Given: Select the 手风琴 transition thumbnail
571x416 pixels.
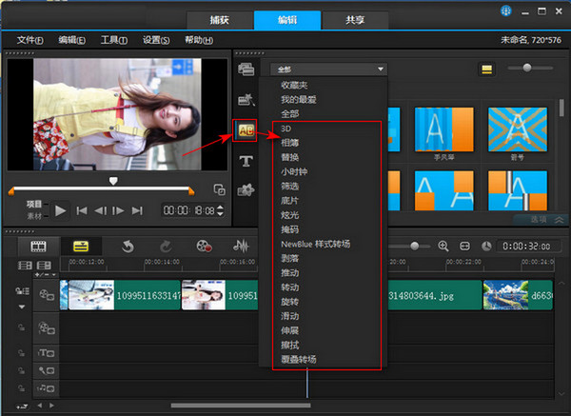Looking at the screenshot, I should tap(443, 129).
